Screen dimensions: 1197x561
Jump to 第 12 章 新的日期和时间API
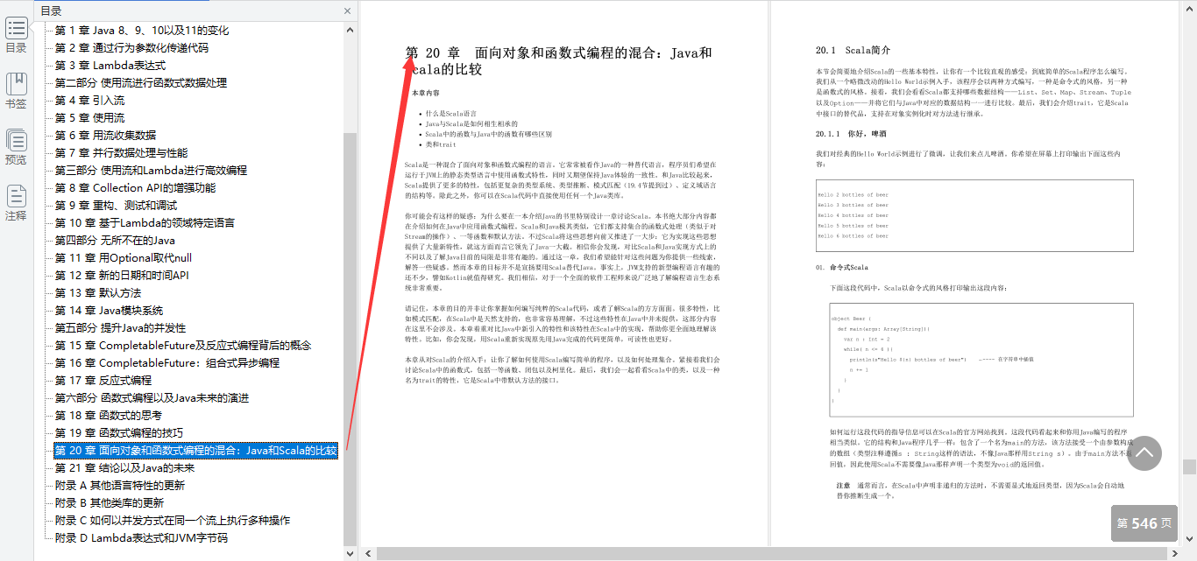122,275
